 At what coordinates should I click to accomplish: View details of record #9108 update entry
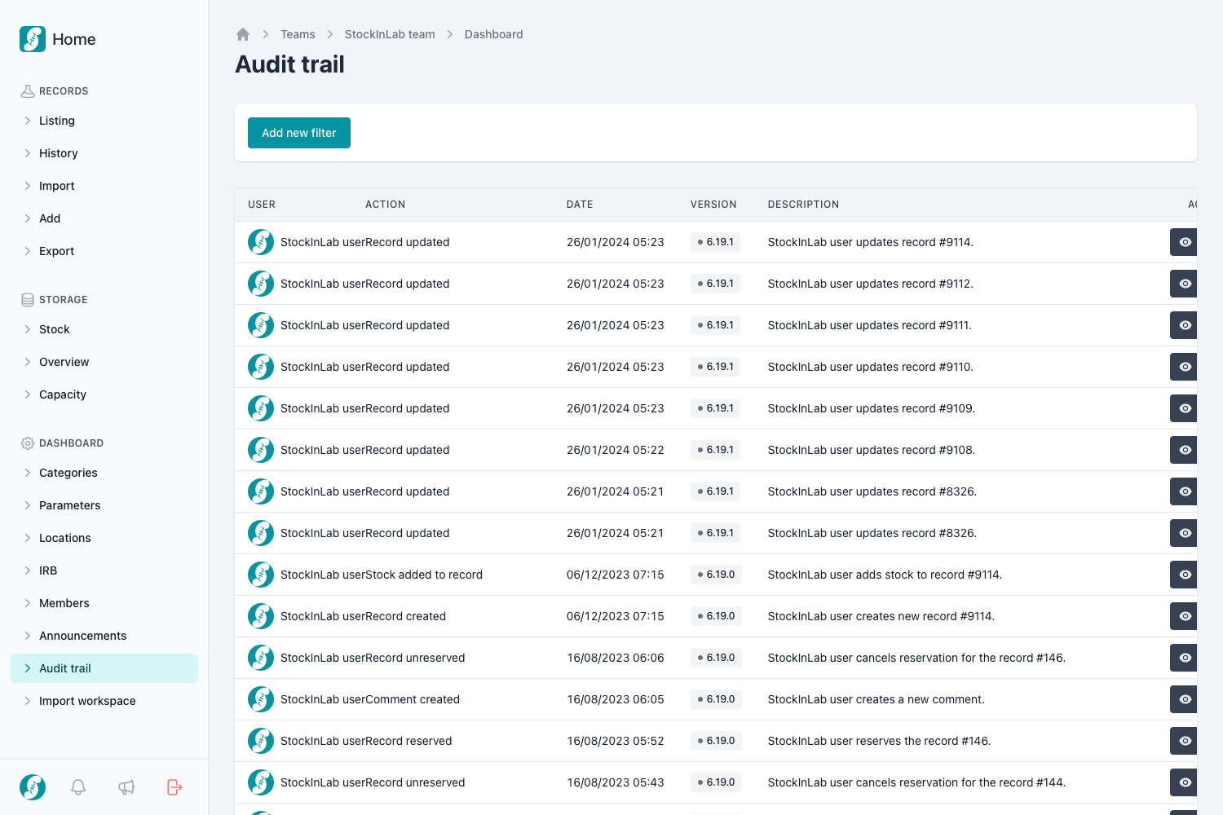(x=1184, y=450)
